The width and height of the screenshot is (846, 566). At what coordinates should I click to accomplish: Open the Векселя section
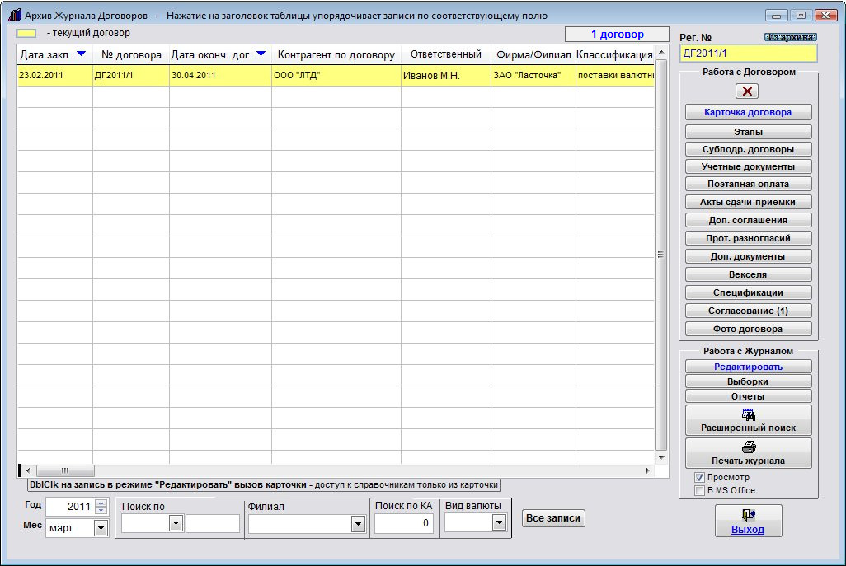coord(749,274)
